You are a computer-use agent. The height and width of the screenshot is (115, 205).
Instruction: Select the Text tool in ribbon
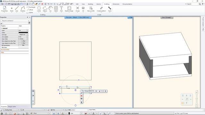[61, 9]
